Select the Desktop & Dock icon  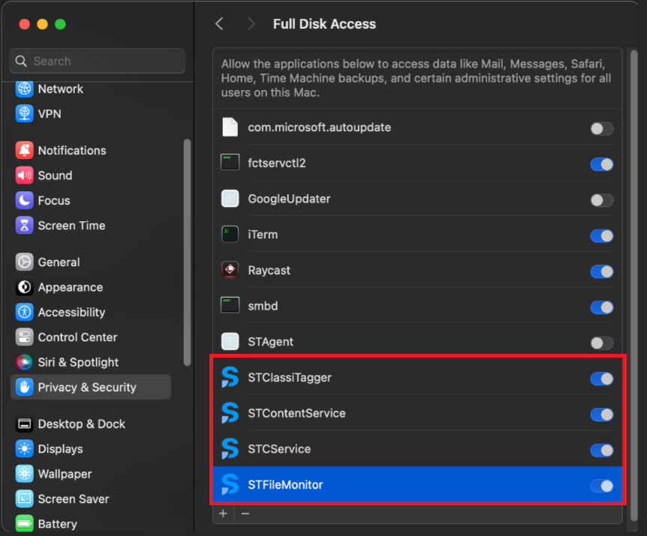24,424
